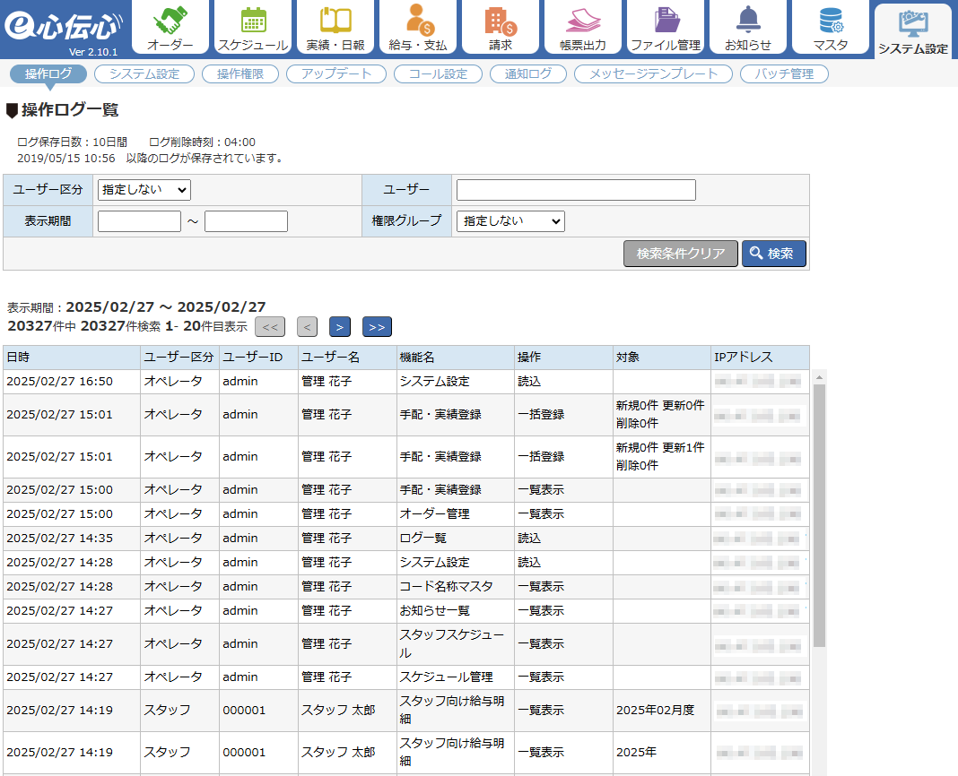Image resolution: width=958 pixels, height=776 pixels.
Task: Click the 操作ログ一覧 page heading
Action: tap(70, 110)
